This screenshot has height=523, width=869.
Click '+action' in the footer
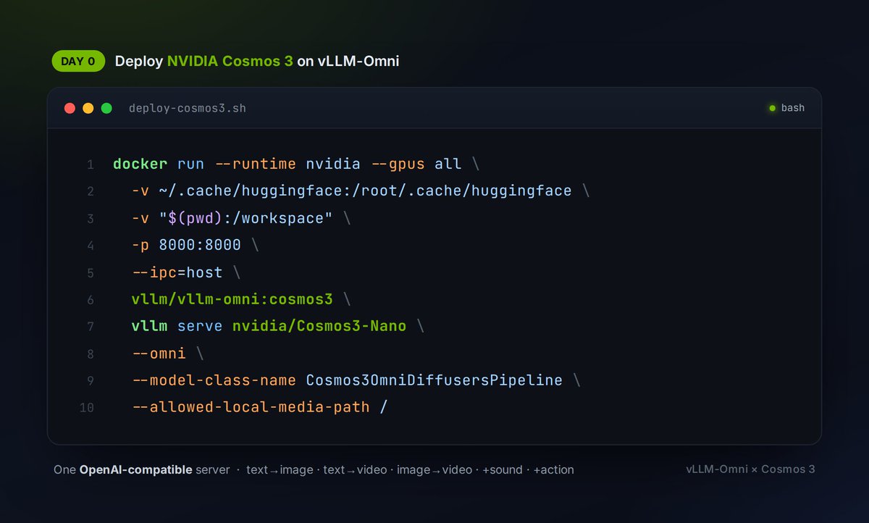point(554,469)
